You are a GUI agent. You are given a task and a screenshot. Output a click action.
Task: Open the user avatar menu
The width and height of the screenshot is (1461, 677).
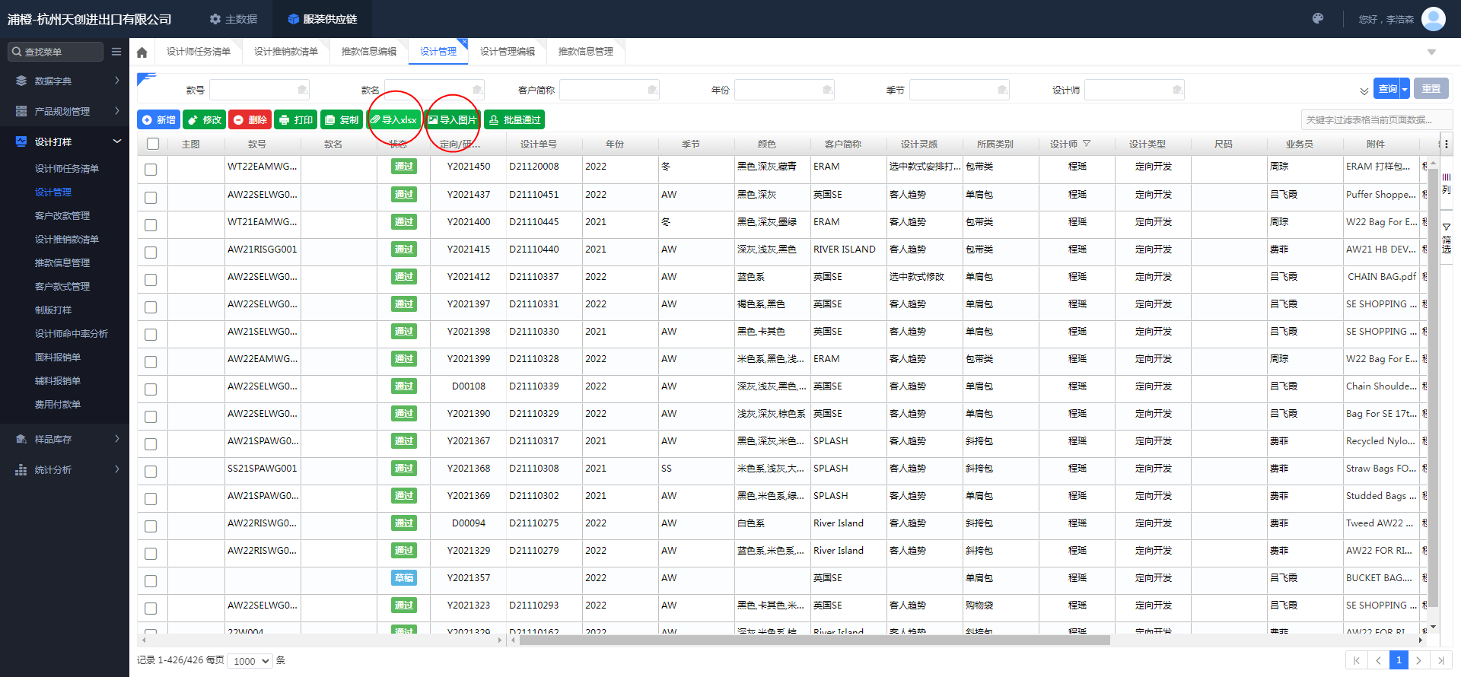pos(1434,19)
